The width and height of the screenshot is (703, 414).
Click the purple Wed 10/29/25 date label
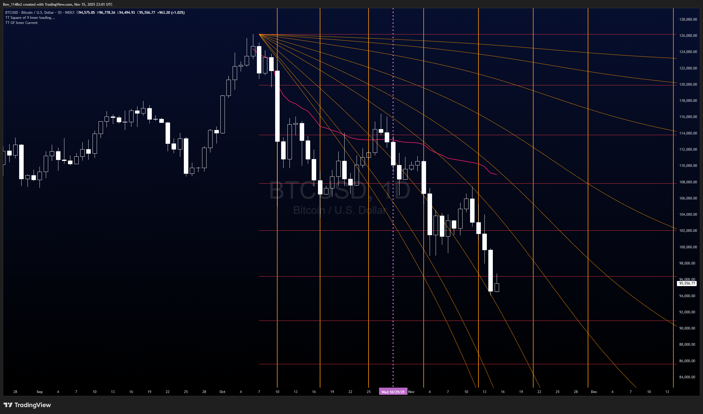pyautogui.click(x=393, y=392)
